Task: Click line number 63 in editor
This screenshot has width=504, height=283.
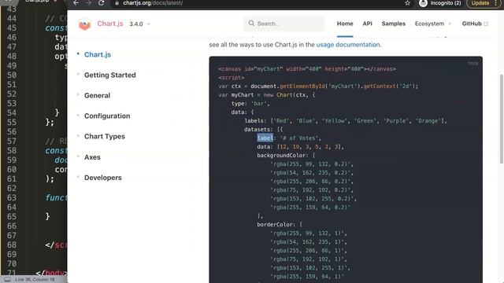Action: pyautogui.click(x=12, y=197)
